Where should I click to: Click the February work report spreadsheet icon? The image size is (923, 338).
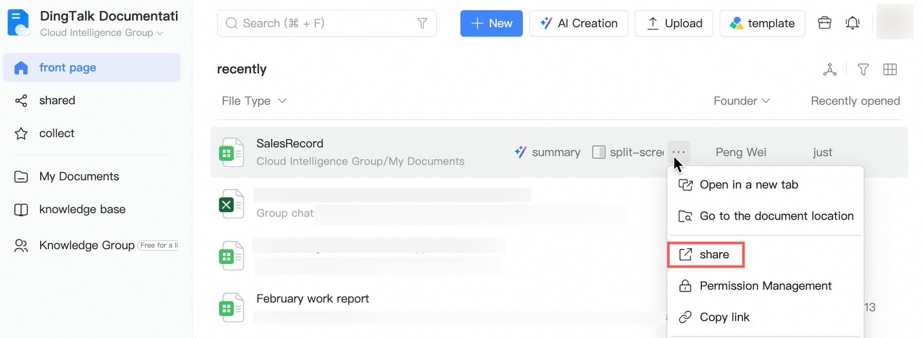231,308
